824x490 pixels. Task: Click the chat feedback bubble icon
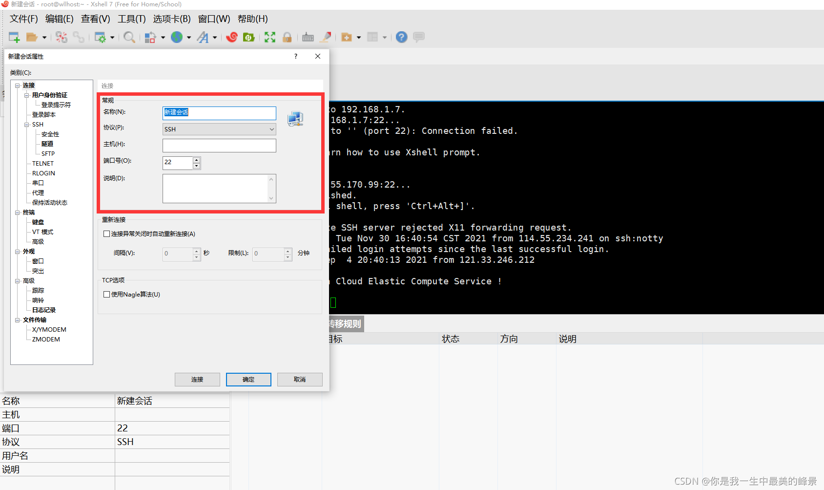click(x=419, y=37)
